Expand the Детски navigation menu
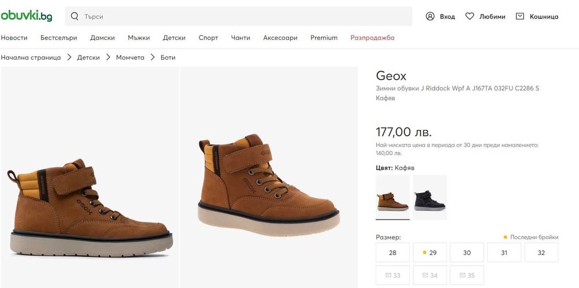The width and height of the screenshot is (579, 288). coord(174,38)
